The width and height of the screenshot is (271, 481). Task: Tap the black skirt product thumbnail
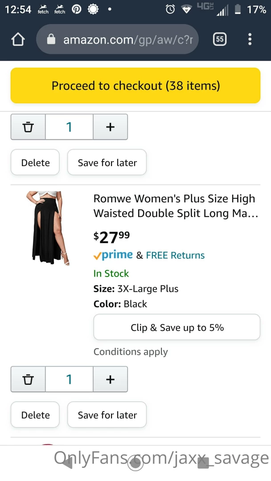pos(47,228)
